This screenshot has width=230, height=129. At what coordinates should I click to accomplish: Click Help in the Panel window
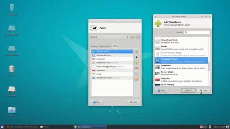97,102
